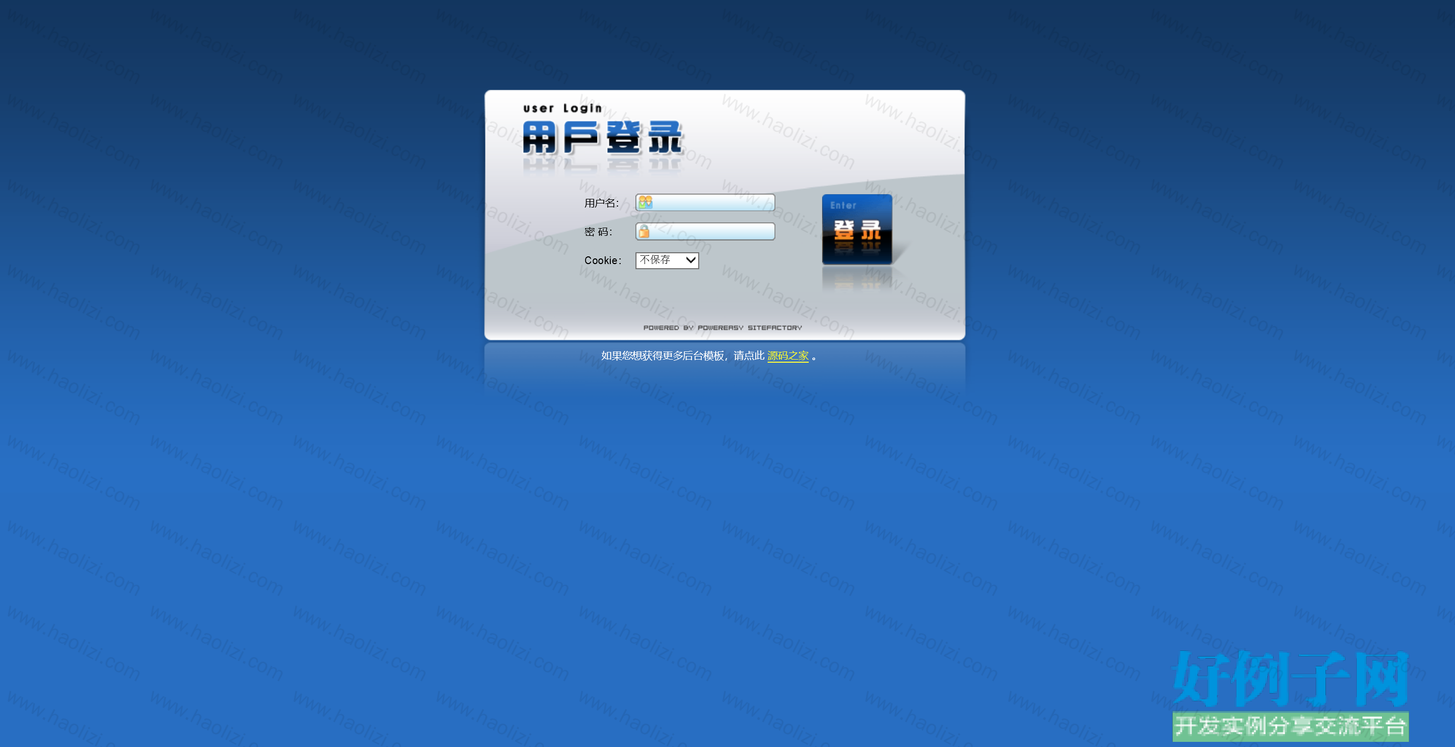This screenshot has height=747, width=1455.
Task: Click the 密码 label text
Action: tap(597, 232)
